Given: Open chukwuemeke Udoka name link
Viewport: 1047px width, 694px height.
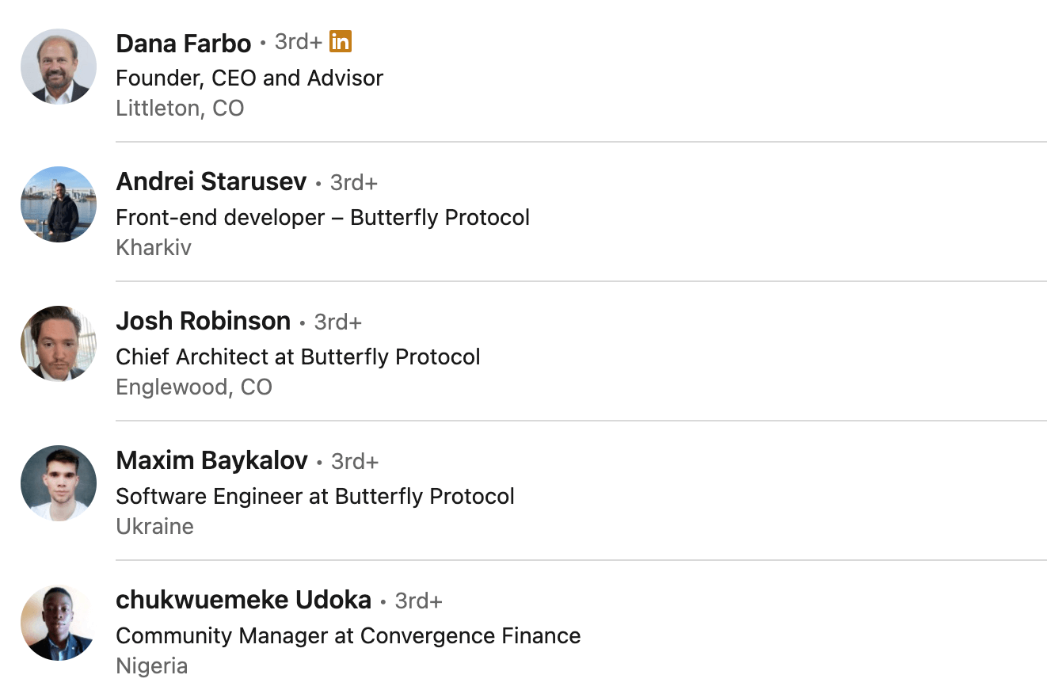Looking at the screenshot, I should click(x=243, y=601).
